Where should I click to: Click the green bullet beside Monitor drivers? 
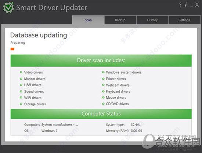point(21,79)
